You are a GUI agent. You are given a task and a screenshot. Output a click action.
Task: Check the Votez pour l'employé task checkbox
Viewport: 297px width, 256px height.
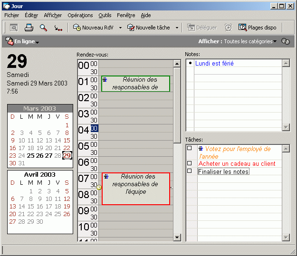[x=190, y=148]
